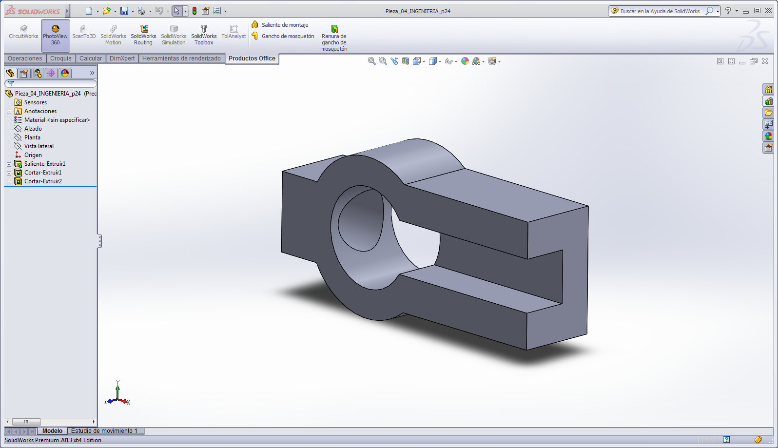Enable the SolidWorks Toolbox add-in
Image resolution: width=778 pixels, height=448 pixels.
point(204,35)
